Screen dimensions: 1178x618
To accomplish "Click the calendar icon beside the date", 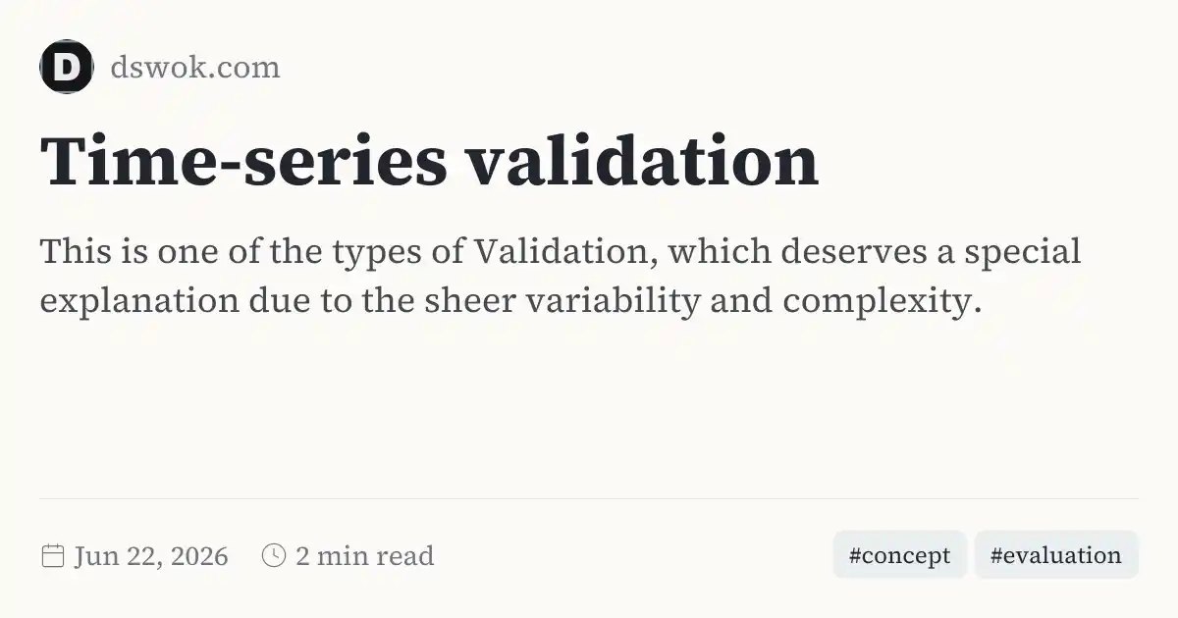I will coord(52,556).
